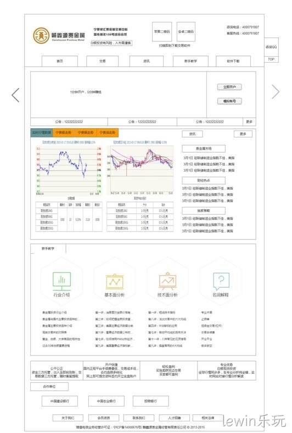Select the 实时行情数据 chart tab
The width and height of the screenshot is (292, 433).
pos(42,133)
